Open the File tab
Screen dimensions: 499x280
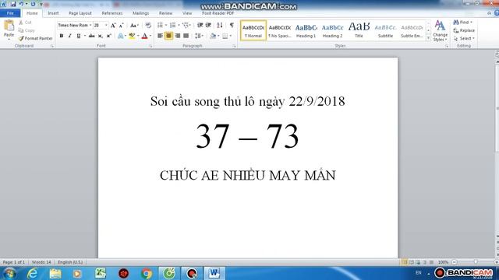(x=10, y=13)
